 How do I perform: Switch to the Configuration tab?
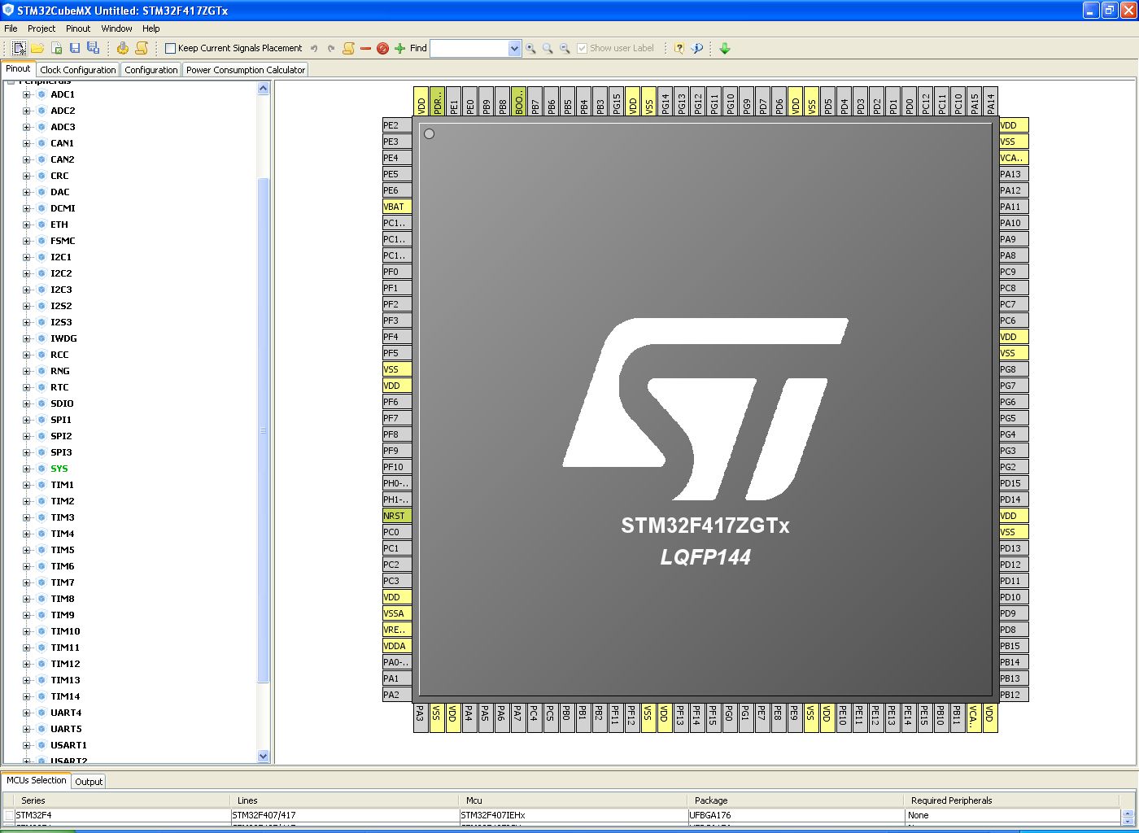pyautogui.click(x=151, y=70)
